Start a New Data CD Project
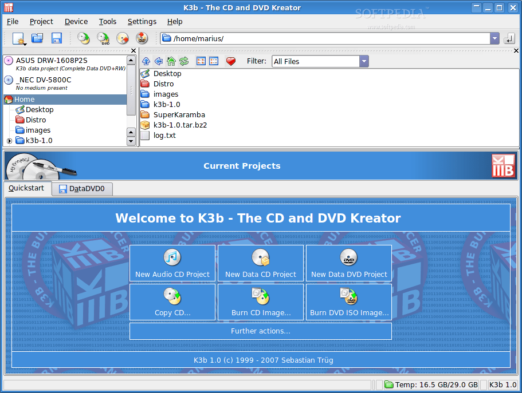 261,263
